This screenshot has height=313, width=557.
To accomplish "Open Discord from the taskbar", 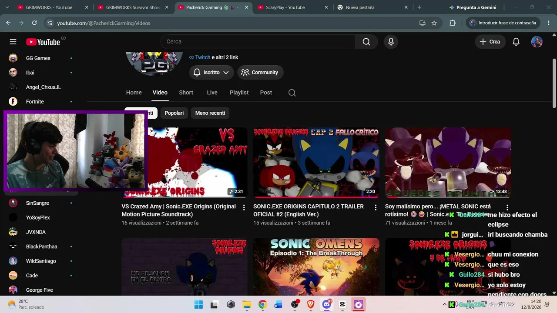I will [327, 305].
